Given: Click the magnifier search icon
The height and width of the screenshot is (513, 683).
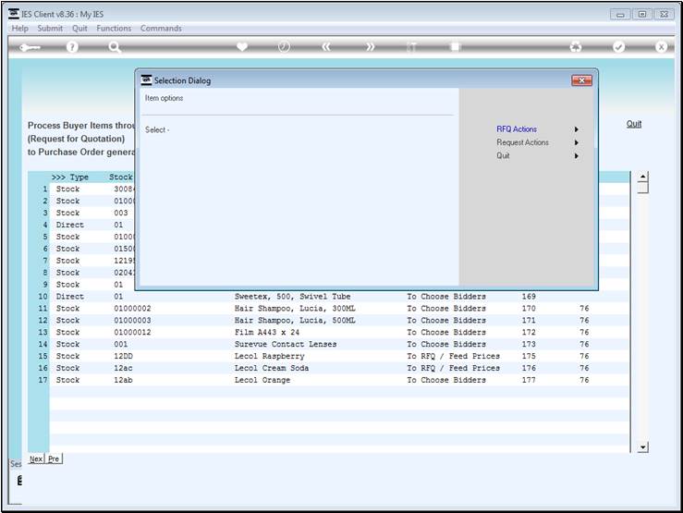Looking at the screenshot, I should tap(115, 47).
